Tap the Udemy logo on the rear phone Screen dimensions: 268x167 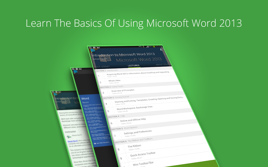tap(55, 95)
